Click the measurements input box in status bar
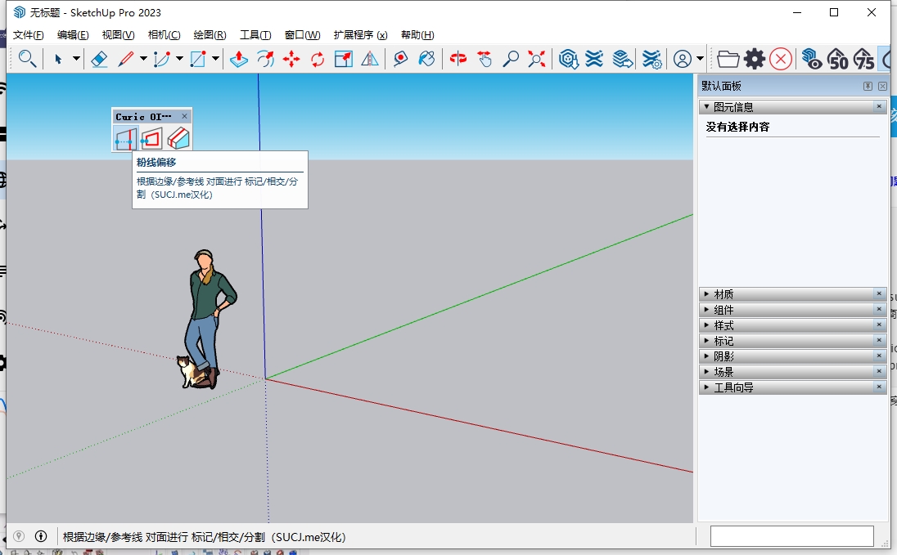Screen dimensions: 897x555 click(x=791, y=536)
